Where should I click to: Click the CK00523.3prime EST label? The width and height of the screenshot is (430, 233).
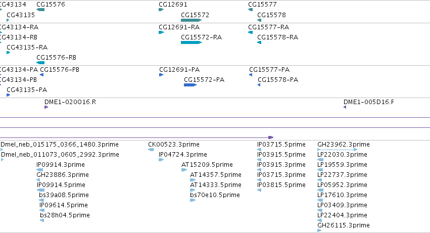(174, 145)
